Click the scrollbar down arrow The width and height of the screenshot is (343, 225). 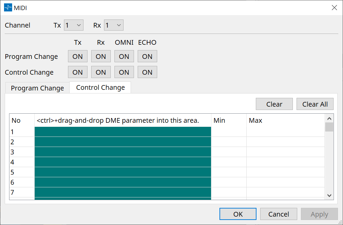coord(330,195)
